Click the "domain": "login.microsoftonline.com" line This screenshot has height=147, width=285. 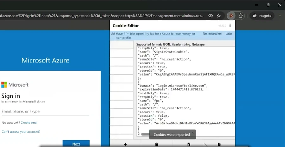click(x=173, y=86)
